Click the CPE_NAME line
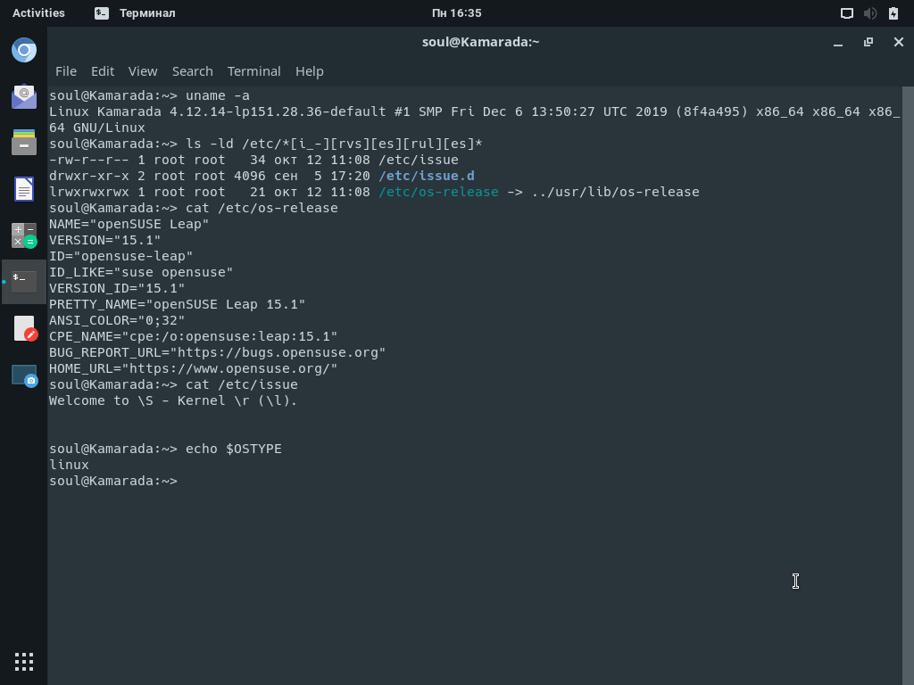The height and width of the screenshot is (685, 914). tap(194, 336)
